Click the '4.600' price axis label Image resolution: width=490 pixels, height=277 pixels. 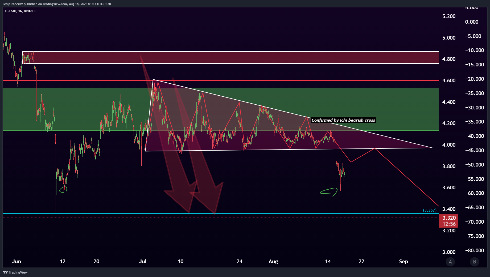[x=449, y=80]
